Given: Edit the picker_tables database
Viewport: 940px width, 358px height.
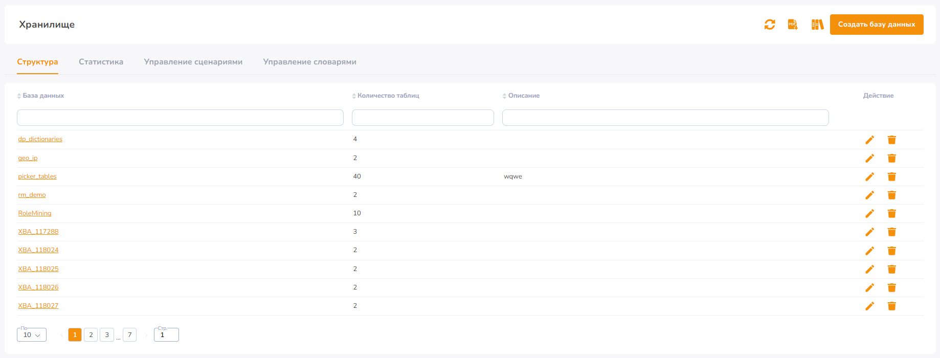Looking at the screenshot, I should (x=869, y=176).
